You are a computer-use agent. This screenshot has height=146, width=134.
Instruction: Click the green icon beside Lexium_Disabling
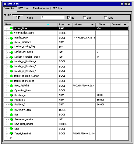tap(12, 52)
